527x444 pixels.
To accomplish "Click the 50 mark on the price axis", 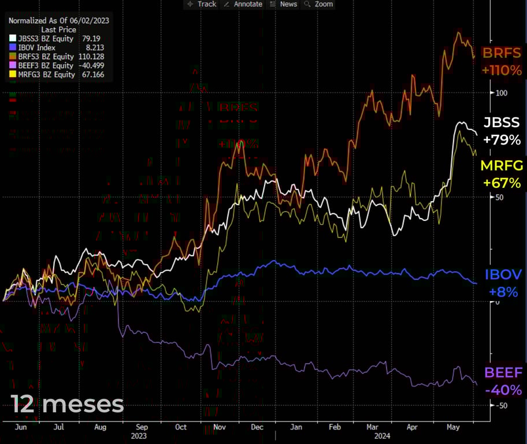I will click(499, 198).
